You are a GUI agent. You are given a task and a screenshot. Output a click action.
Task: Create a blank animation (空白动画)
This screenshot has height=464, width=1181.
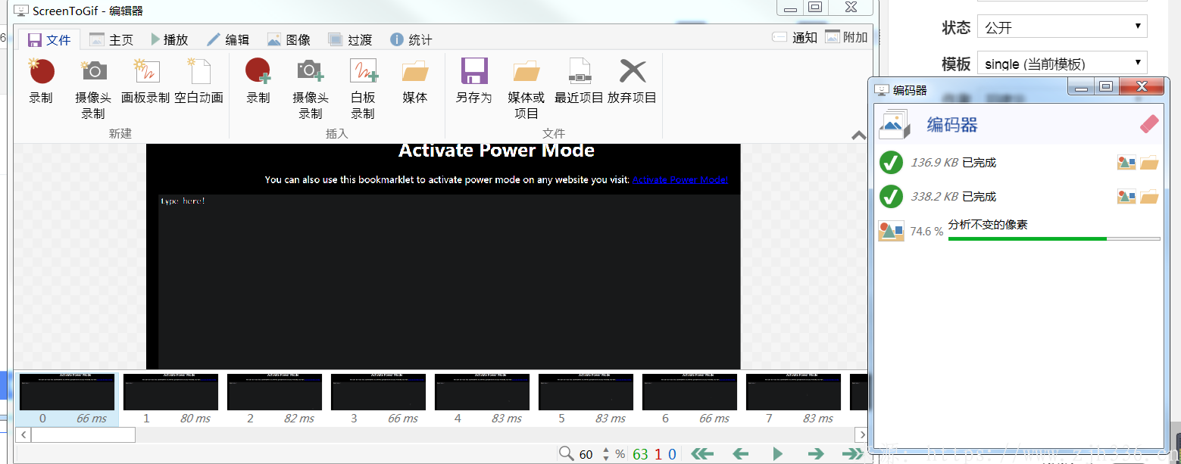pyautogui.click(x=198, y=81)
